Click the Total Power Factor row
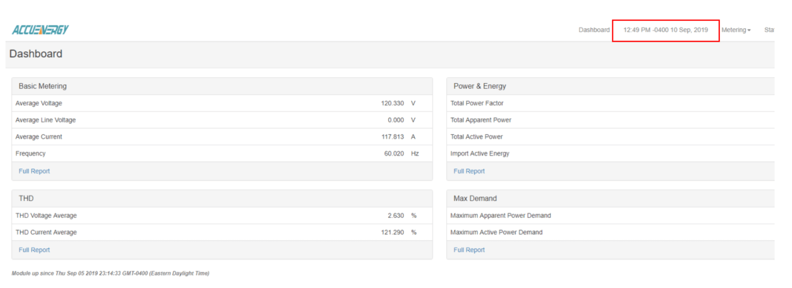Screen dimensions: 792x288 point(477,104)
